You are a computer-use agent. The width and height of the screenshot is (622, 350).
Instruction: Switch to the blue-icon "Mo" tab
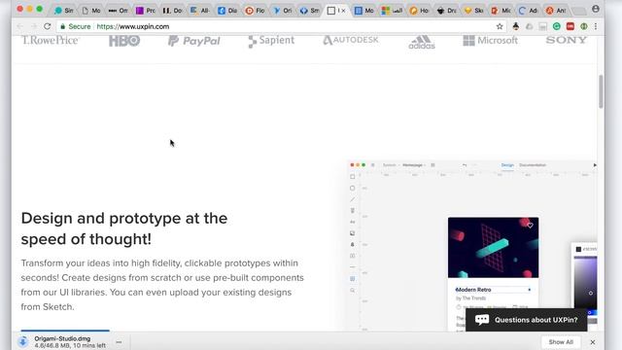pos(363,11)
